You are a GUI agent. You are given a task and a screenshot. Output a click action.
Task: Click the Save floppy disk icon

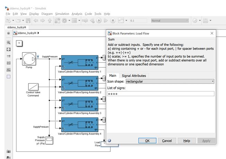[x=28, y=21]
